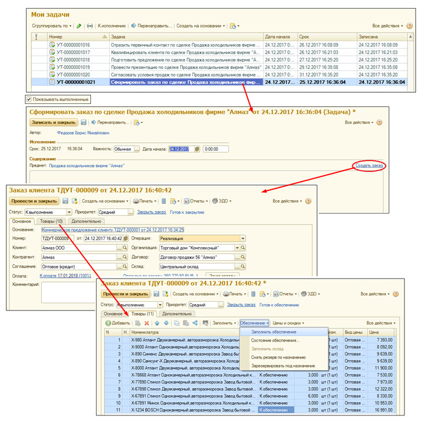The height and width of the screenshot is (423, 430).
Task: Save the order in the Товары (10) window
Action: (65, 201)
